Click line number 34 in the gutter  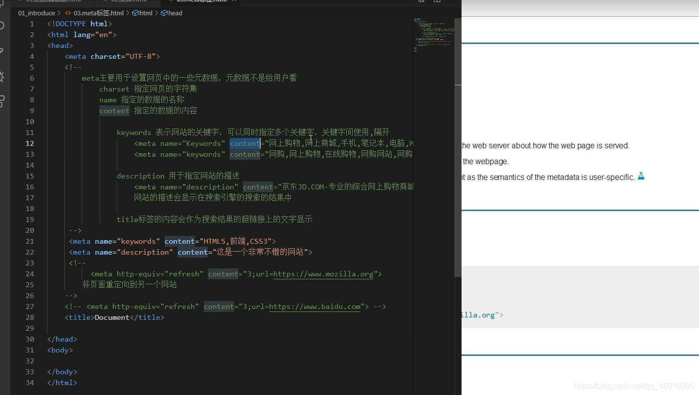click(x=30, y=383)
